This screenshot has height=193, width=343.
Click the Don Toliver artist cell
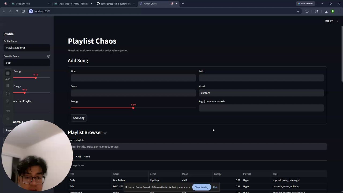130,180
